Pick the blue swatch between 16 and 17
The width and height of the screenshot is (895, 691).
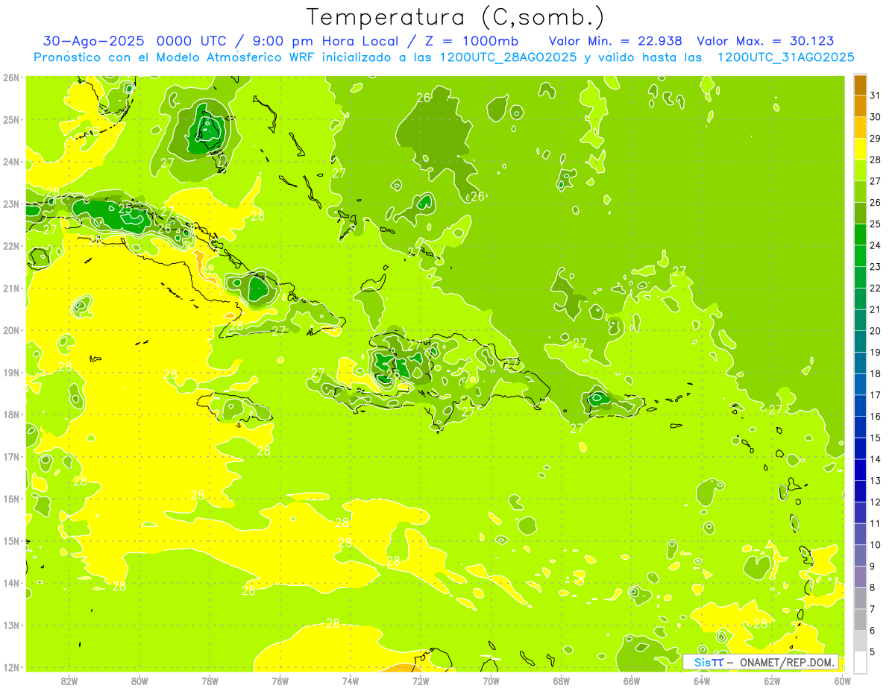[x=860, y=406]
